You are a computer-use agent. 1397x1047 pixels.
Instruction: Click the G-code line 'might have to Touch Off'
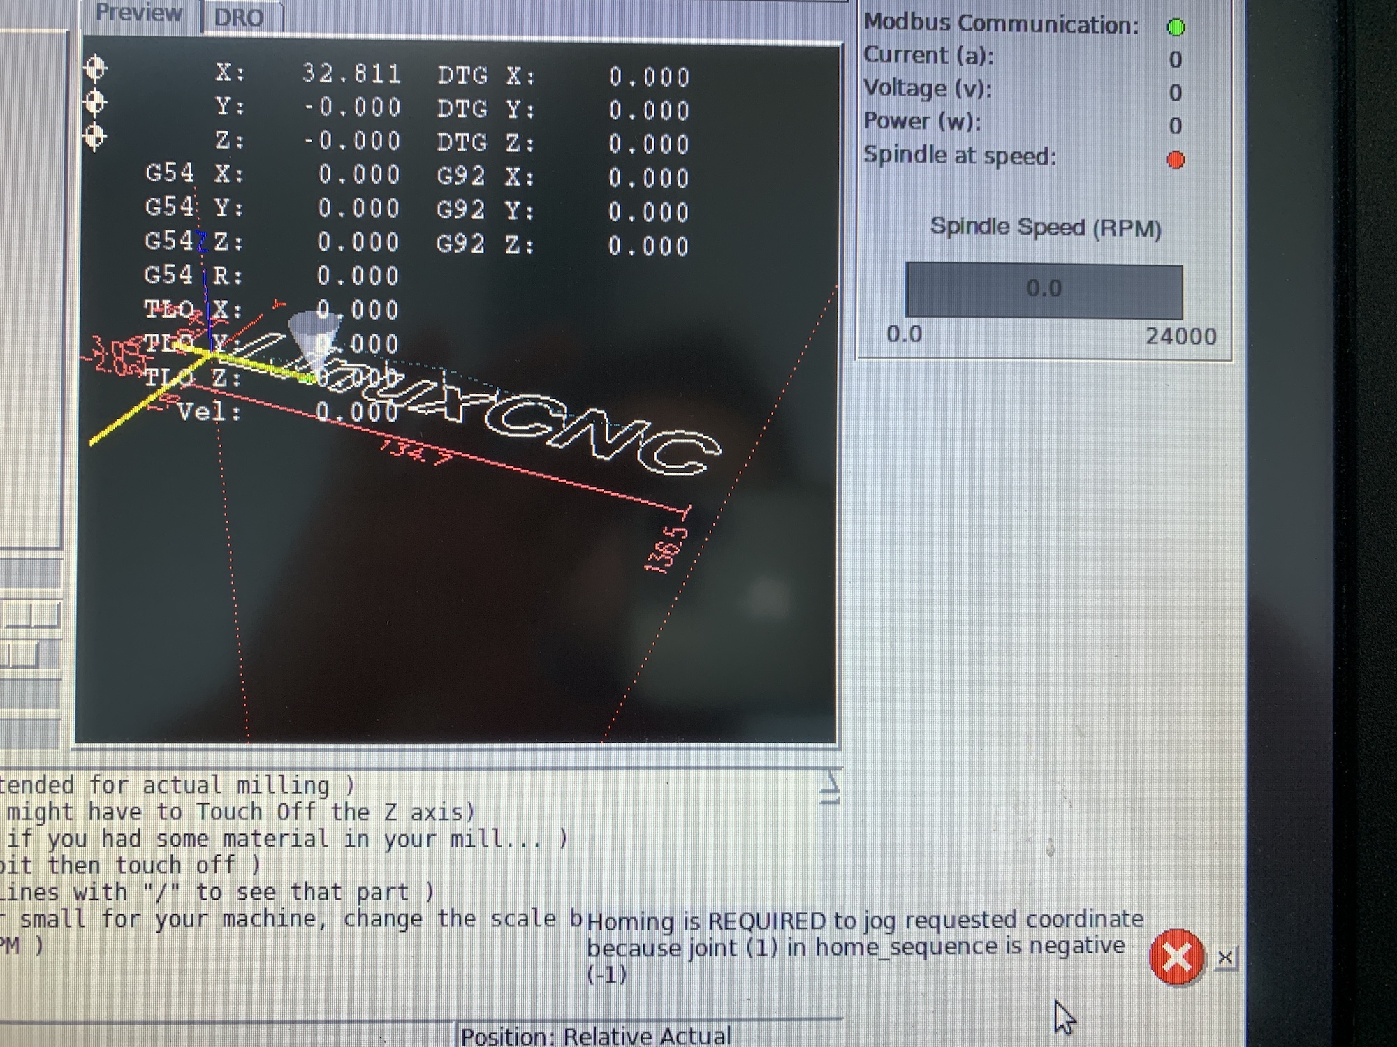[x=241, y=812]
